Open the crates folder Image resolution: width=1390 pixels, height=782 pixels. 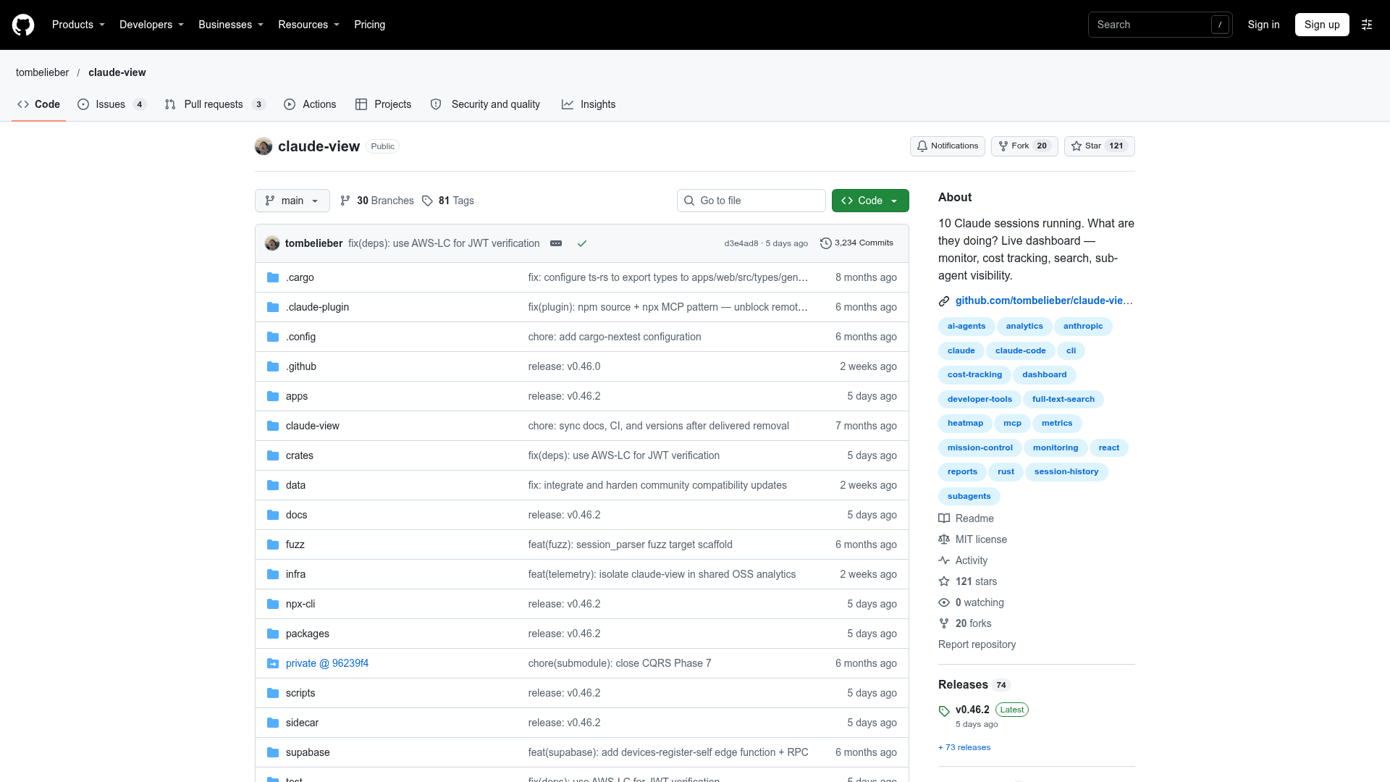300,455
